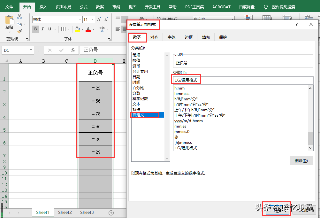This screenshot has width=320, height=218.
Task: Click the formula bar showing 正负号
Action: point(103,50)
